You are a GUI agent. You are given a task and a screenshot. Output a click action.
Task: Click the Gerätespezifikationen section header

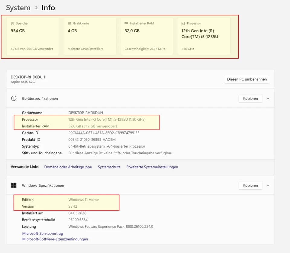pyautogui.click(x=140, y=98)
